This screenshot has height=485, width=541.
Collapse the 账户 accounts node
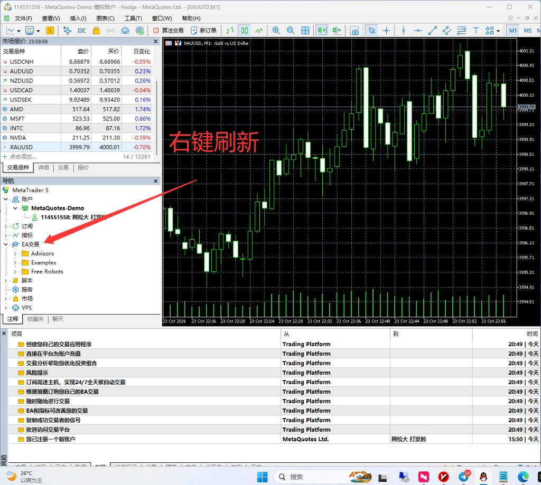(x=6, y=199)
